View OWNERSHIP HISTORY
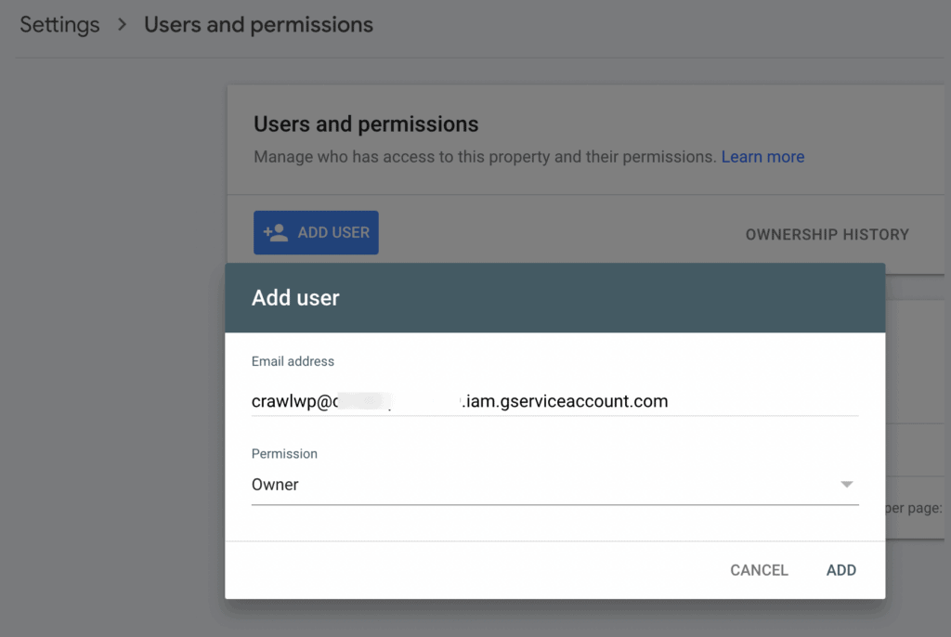Viewport: 951px width, 637px height. pyautogui.click(x=827, y=235)
